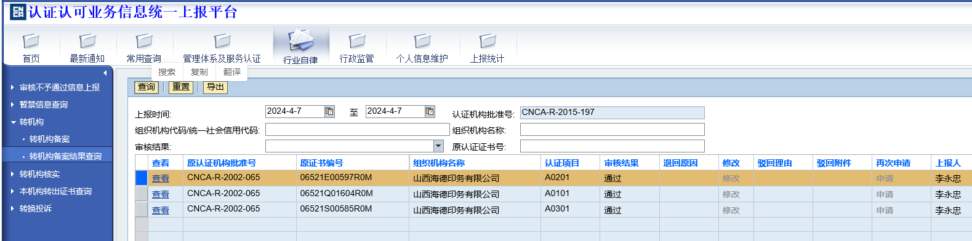Click the 认证机构批准号 field CNCA-R-2015-197

pyautogui.click(x=613, y=113)
